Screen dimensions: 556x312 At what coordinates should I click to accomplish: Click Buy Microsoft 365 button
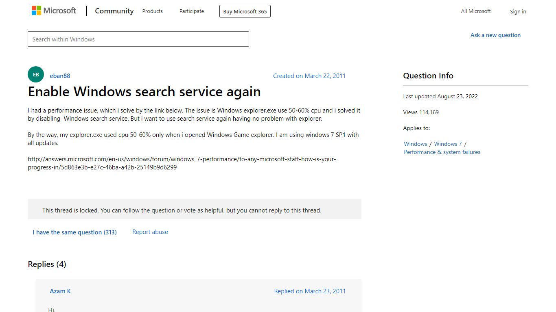click(245, 11)
